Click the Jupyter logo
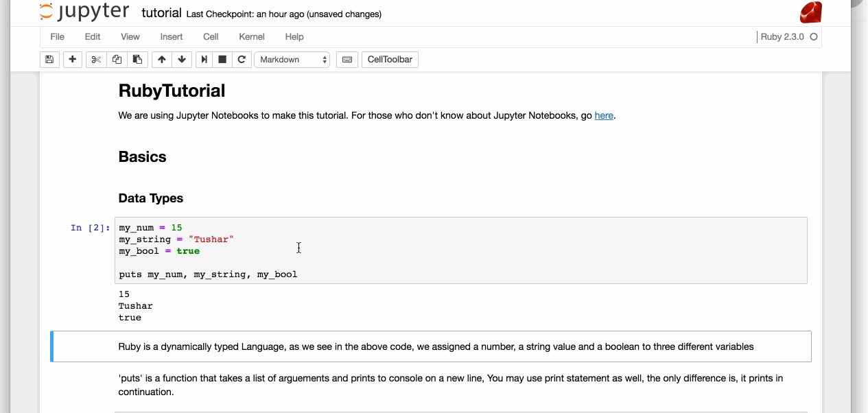868x413 pixels. 84,12
